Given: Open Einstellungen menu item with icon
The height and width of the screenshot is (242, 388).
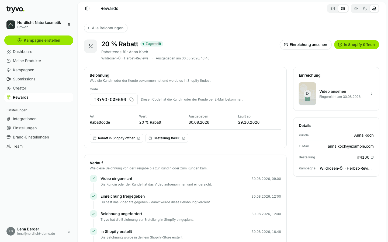Looking at the screenshot, I should (39, 128).
